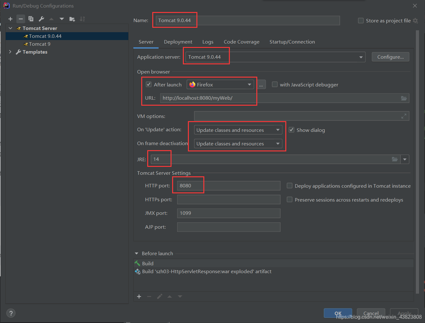Enable with JavaScript debugger checkbox
This screenshot has width=425, height=323.
point(275,85)
